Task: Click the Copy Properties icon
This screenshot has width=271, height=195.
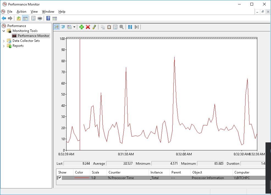Action: click(103, 27)
